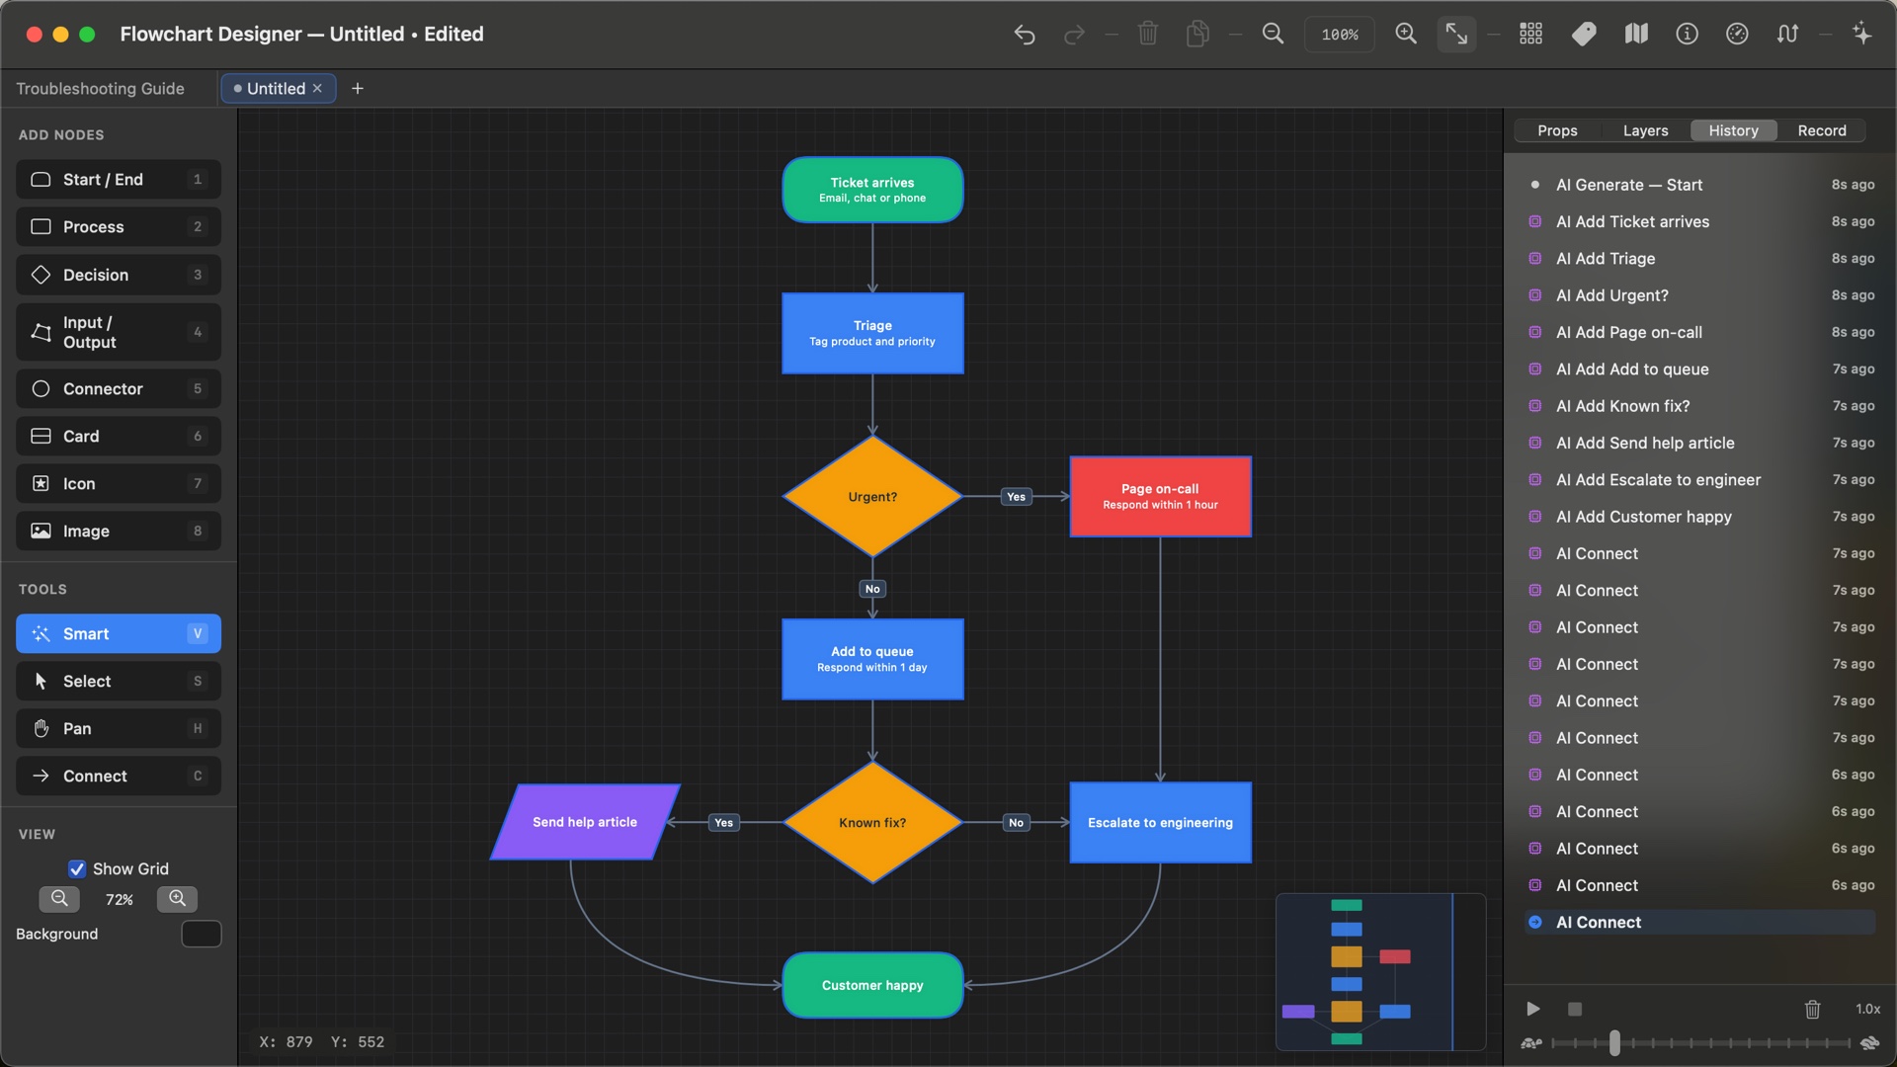
Task: Select the Untitled document tab
Action: coord(276,89)
